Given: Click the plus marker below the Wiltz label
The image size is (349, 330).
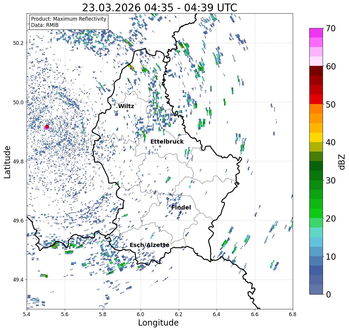Looking at the screenshot, I should point(127,111).
